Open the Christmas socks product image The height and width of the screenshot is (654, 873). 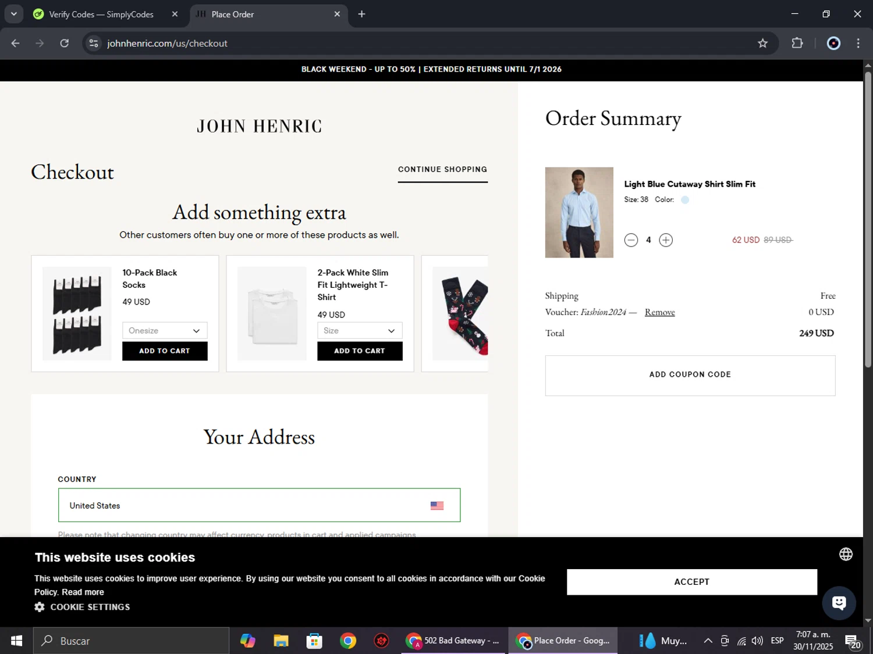(x=460, y=313)
